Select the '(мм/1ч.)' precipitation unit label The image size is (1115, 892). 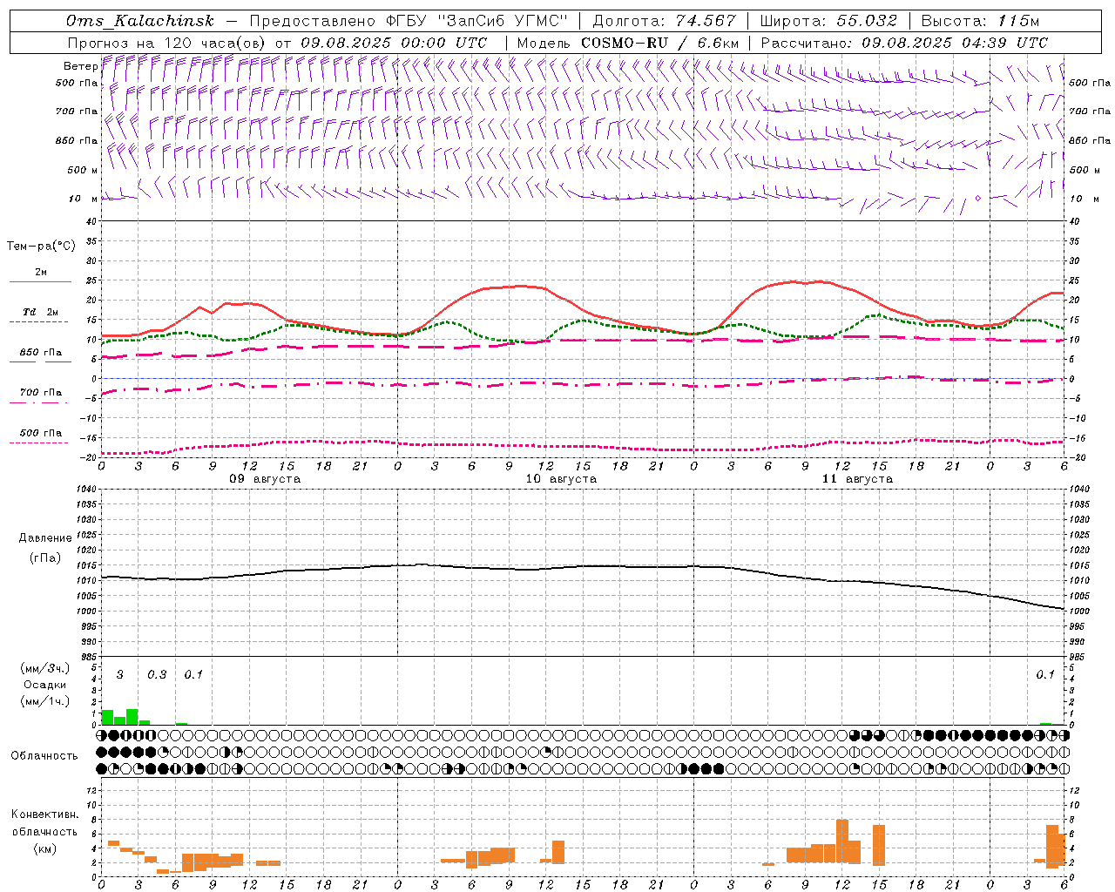click(45, 701)
